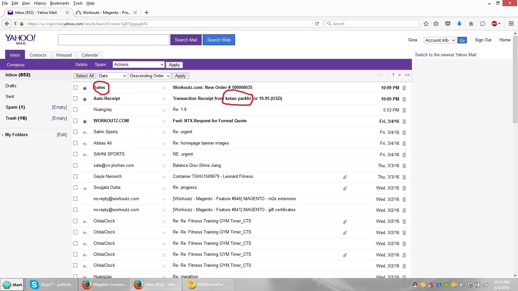Star the Abbas Ali homepage banner email
Viewport: 518px width, 291px height.
164,144
